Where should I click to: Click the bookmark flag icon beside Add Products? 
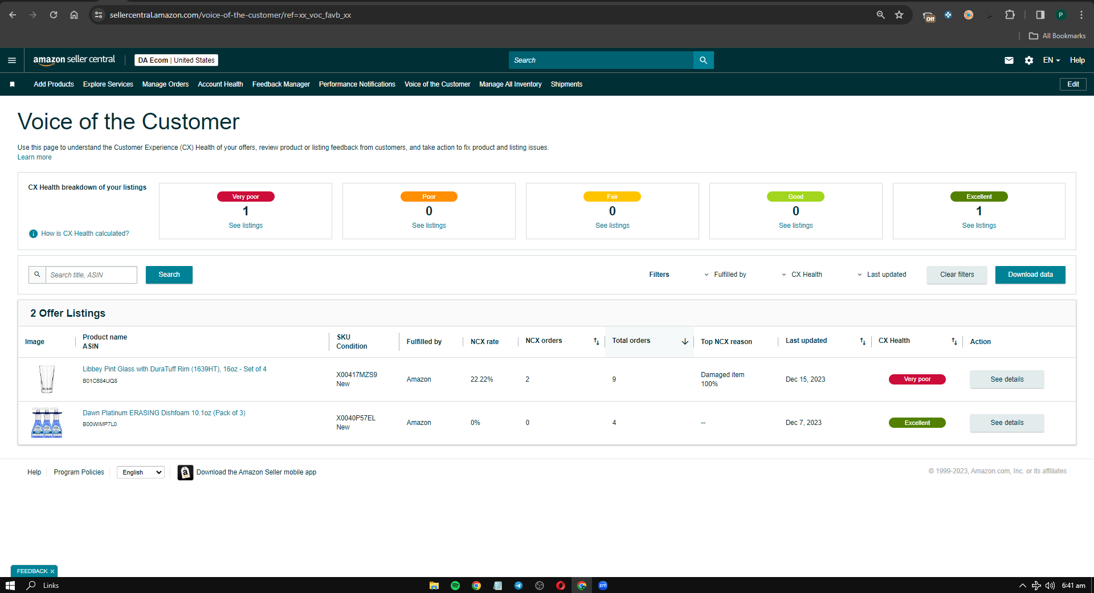tap(12, 84)
